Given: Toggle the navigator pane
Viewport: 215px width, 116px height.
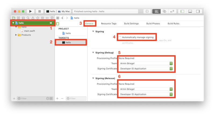Looking at the screenshot, I should [182, 11].
